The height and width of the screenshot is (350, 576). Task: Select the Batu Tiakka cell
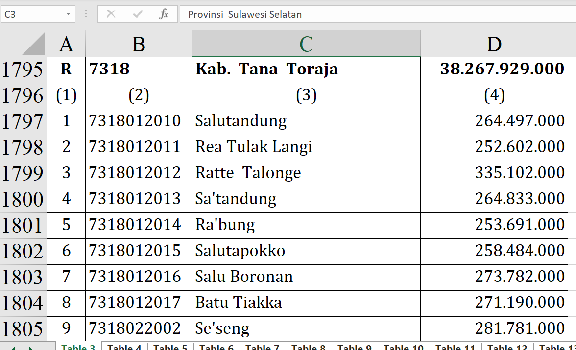[306, 303]
